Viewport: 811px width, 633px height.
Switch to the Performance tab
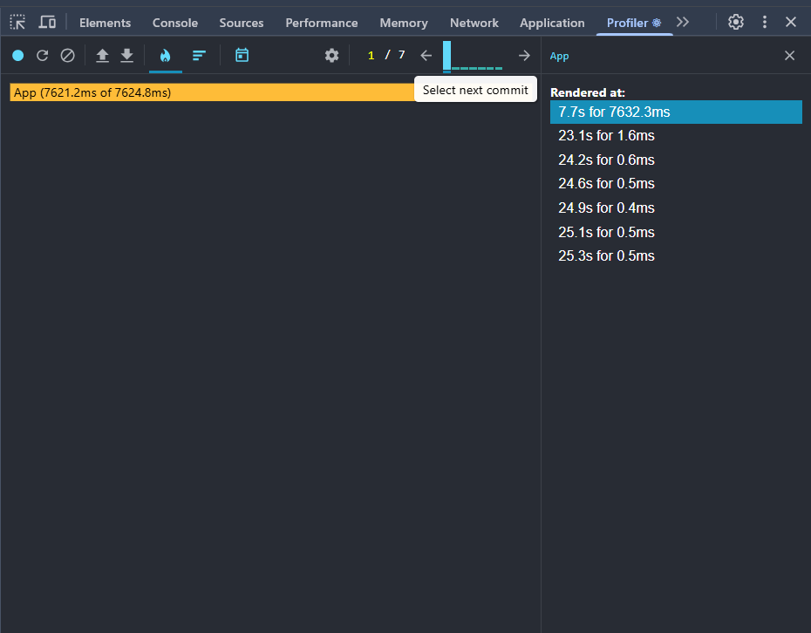coord(319,22)
